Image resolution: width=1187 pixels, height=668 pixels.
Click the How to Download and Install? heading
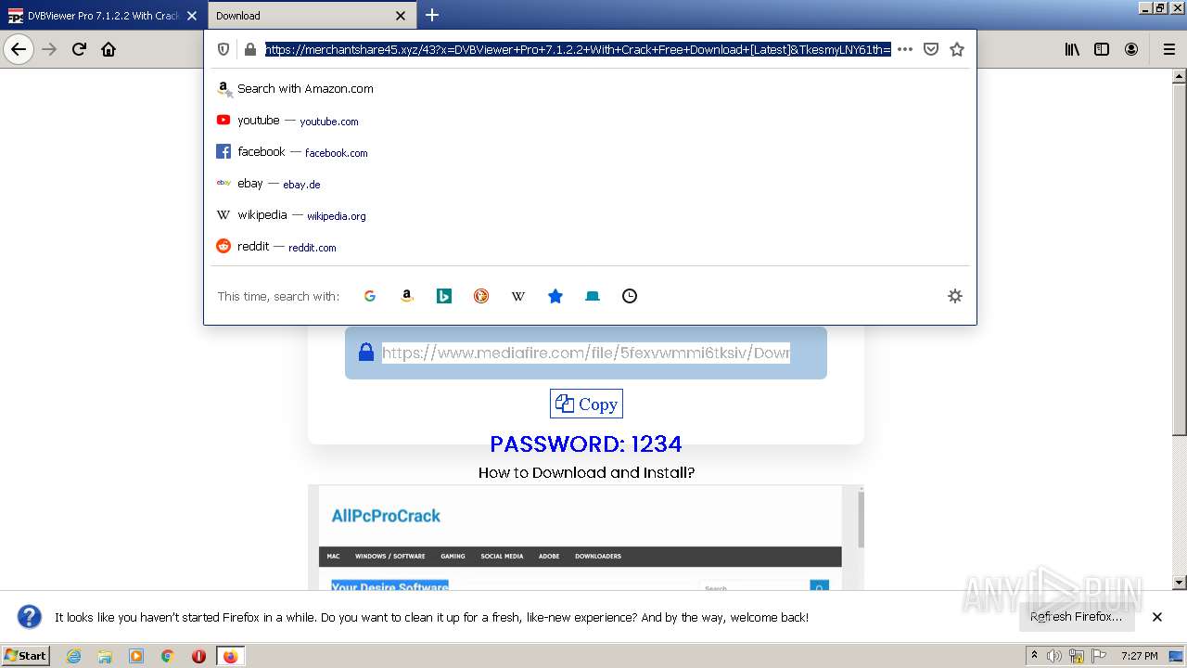coord(586,472)
